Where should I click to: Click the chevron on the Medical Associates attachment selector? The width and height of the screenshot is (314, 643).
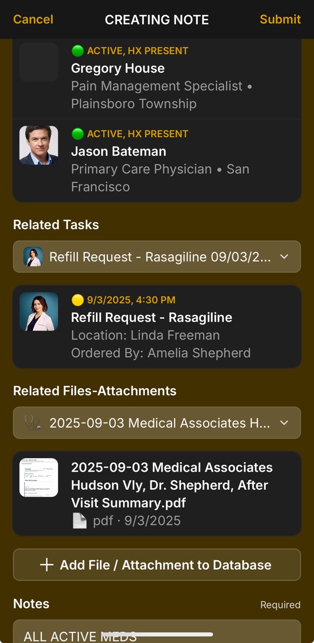(284, 422)
